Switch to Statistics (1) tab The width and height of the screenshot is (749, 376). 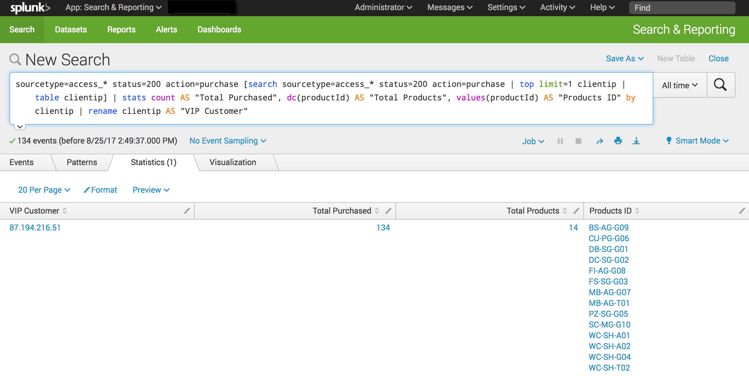tap(154, 162)
